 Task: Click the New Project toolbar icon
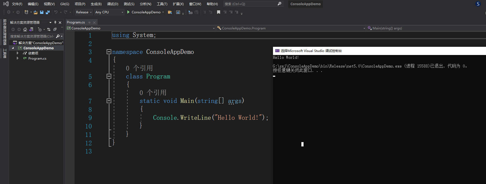[26, 12]
